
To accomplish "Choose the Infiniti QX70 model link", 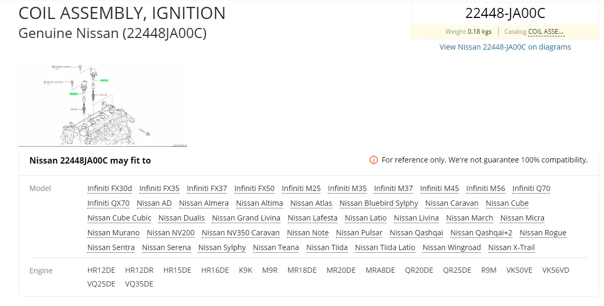I will pos(108,203).
